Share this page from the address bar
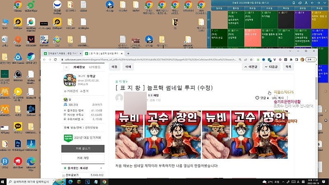Viewport: 329px width, 185px height. (x=246, y=60)
